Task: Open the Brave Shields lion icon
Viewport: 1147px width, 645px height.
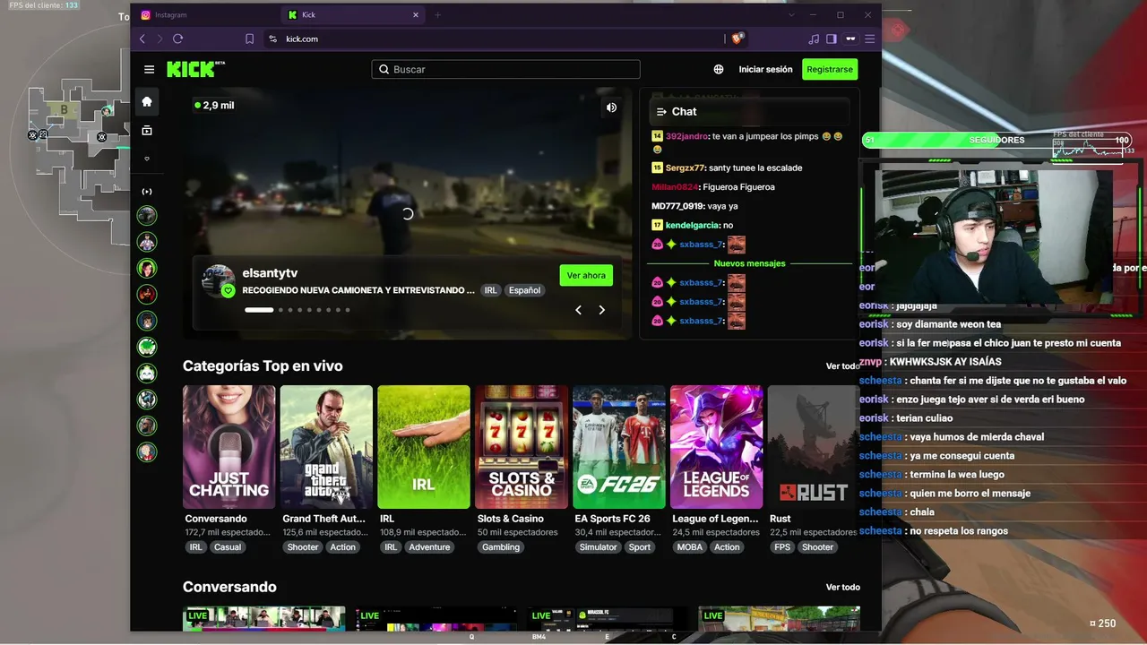Action: pos(738,39)
